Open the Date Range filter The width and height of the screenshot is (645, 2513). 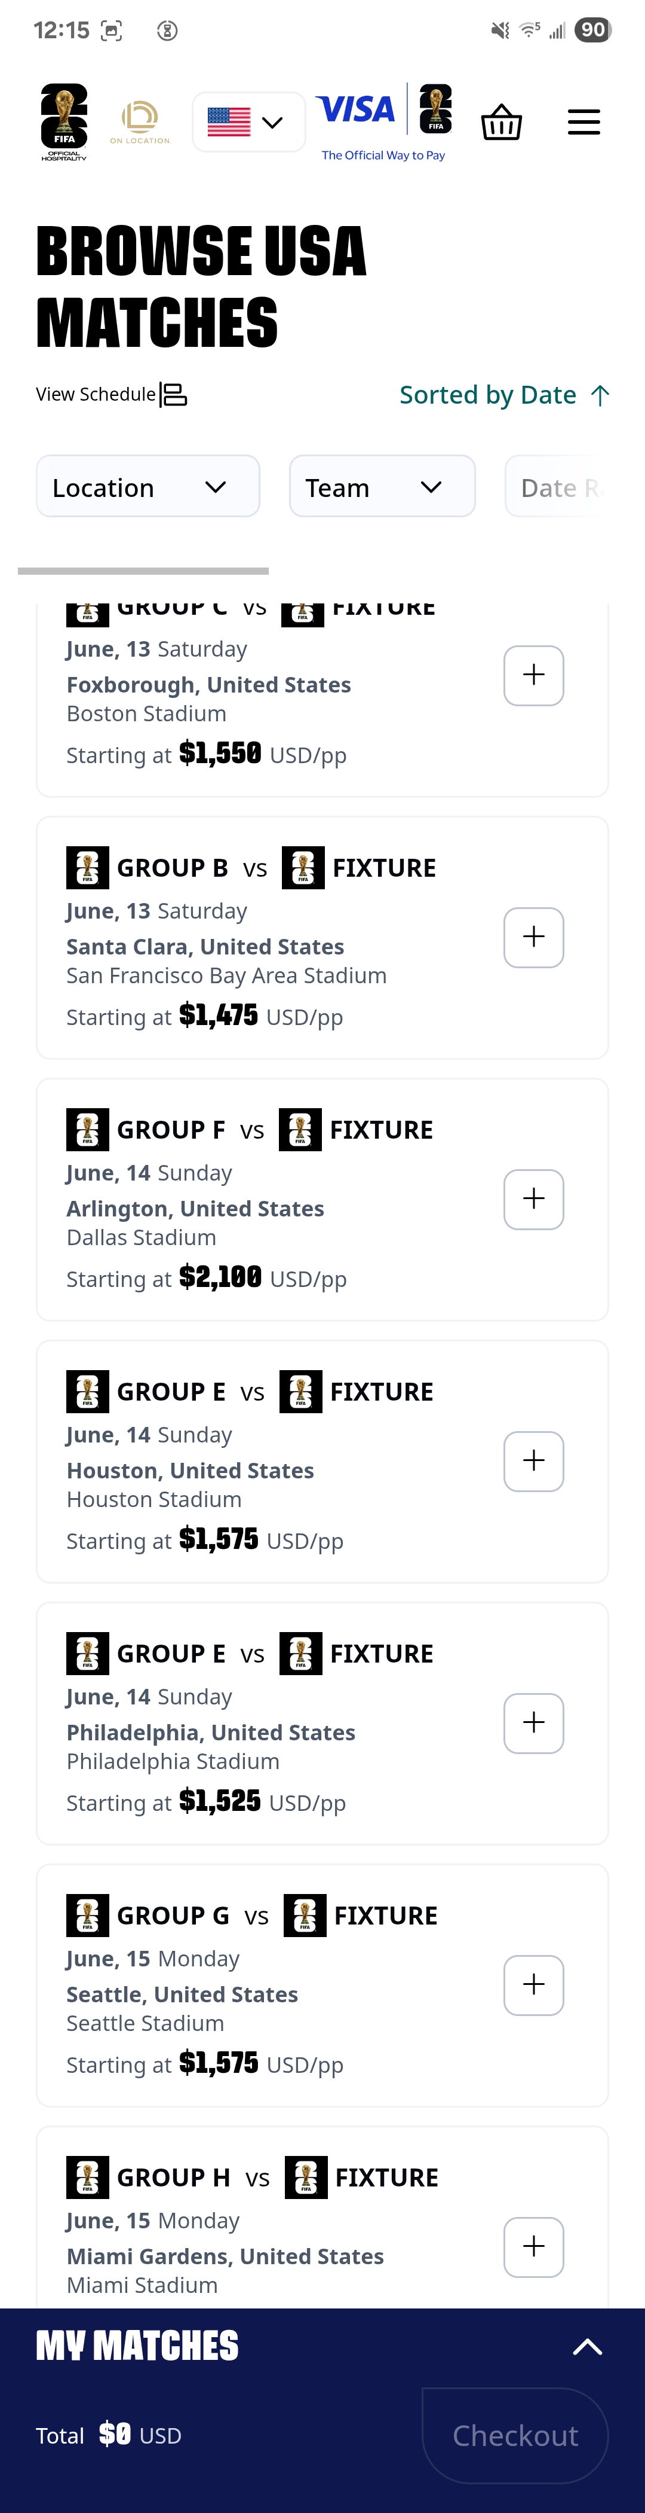(561, 486)
